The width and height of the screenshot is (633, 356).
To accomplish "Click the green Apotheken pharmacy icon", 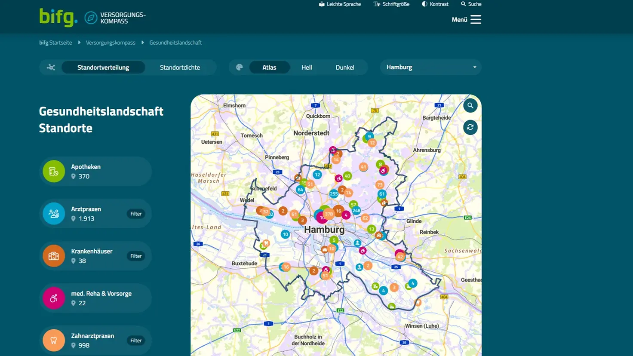I will [54, 172].
